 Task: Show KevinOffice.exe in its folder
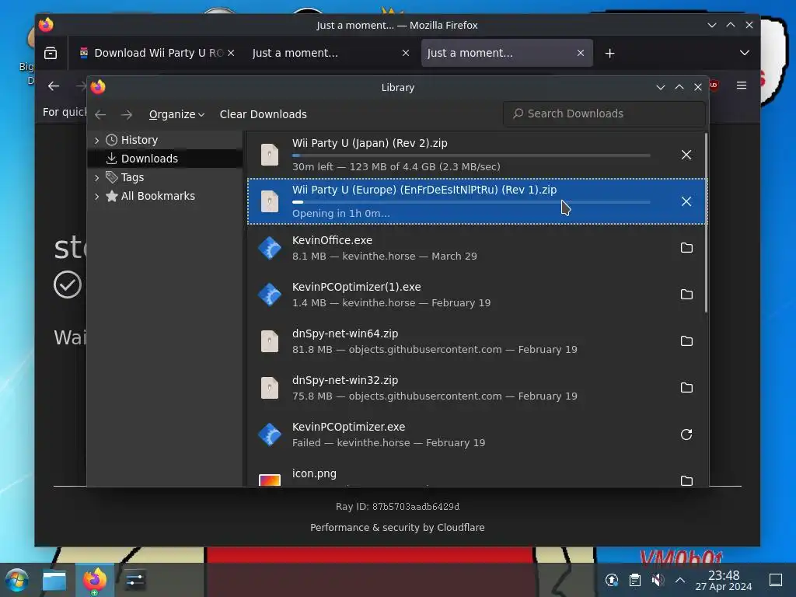[x=686, y=248]
